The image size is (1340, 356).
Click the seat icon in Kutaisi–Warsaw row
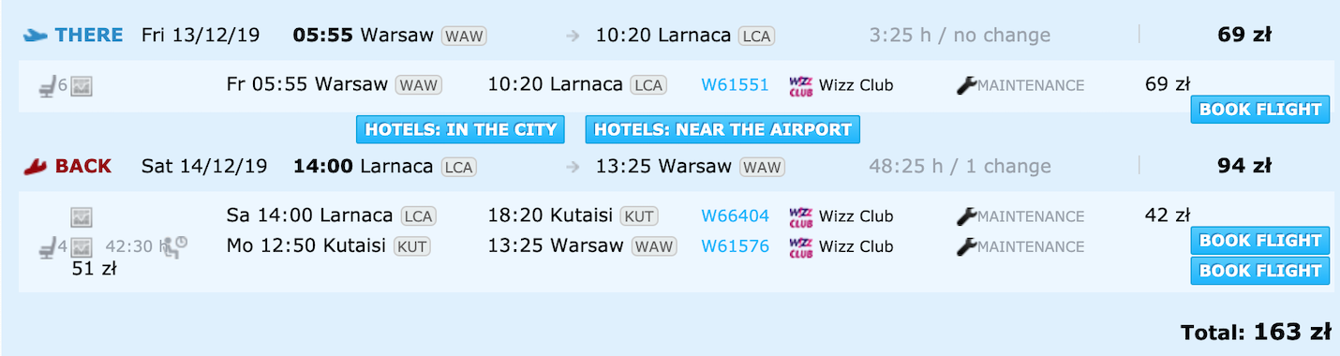47,248
